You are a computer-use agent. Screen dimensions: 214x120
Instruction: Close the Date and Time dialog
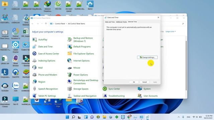pos(158,17)
